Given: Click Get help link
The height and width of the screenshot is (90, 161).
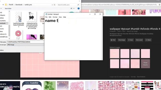Looking at the screenshot, I should pyautogui.click(x=133, y=77).
